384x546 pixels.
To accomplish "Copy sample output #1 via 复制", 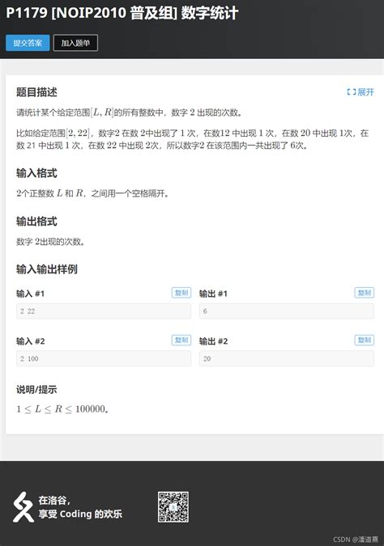I will pyautogui.click(x=365, y=293).
